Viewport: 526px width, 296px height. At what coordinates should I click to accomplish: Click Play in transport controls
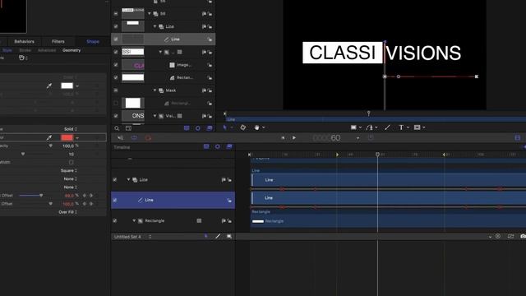click(x=294, y=138)
